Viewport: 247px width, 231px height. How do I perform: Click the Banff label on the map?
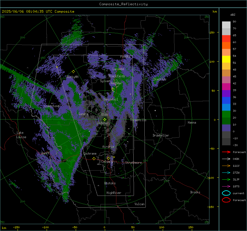(45, 153)
